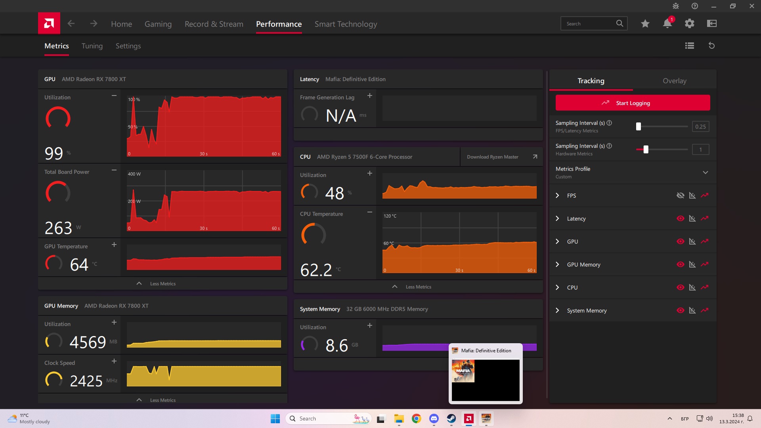
Task: Switch to list view icon
Action: point(689,46)
